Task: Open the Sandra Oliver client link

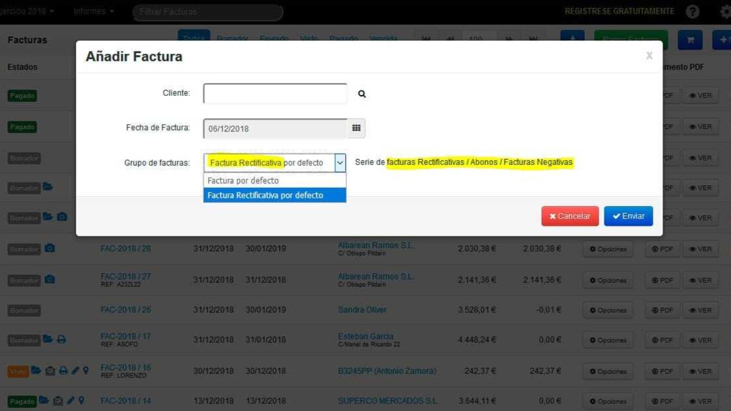Action: 362,310
